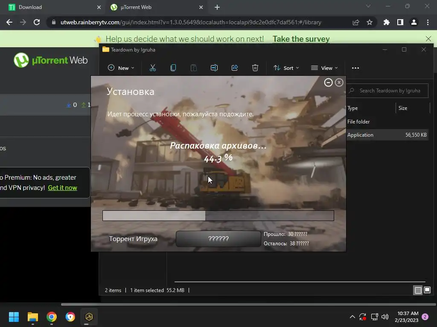Click the Copy icon in File Explorer toolbar
The image size is (437, 327).
tap(173, 68)
